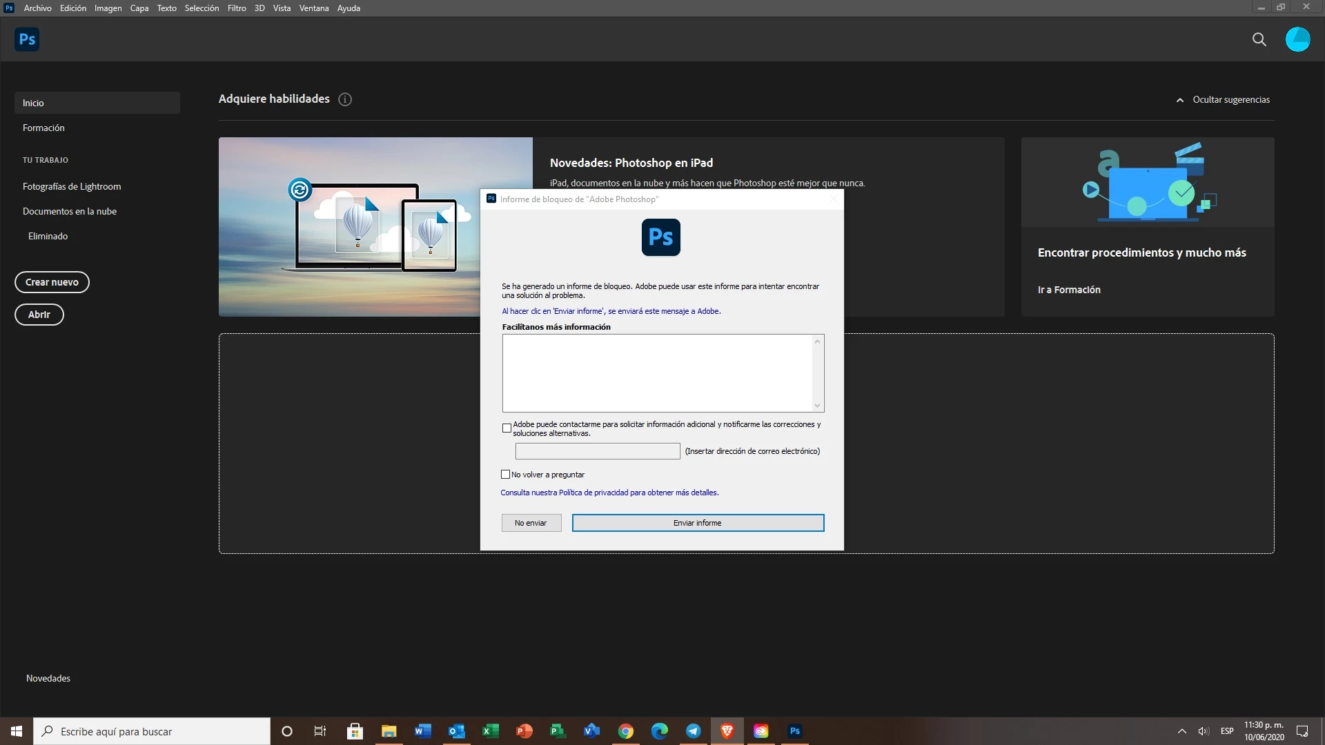Open the Filtro menu
The width and height of the screenshot is (1325, 745).
(x=237, y=8)
